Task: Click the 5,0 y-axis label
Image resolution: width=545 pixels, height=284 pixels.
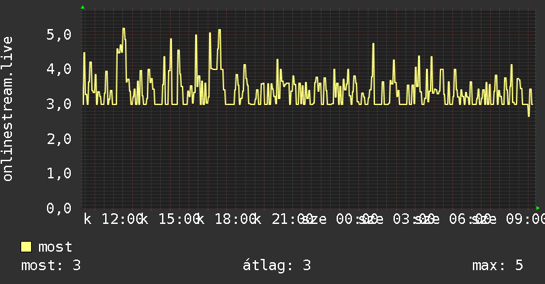Action: coord(59,34)
